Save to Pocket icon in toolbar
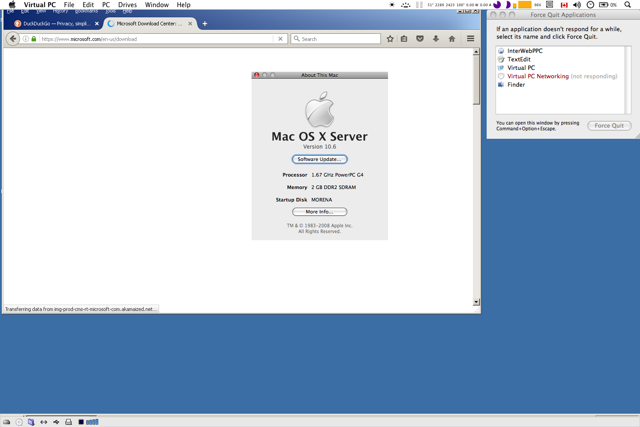 pos(420,39)
